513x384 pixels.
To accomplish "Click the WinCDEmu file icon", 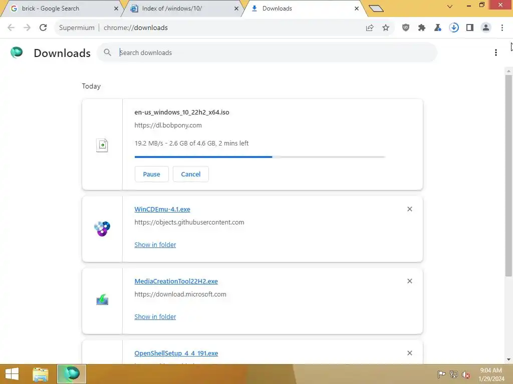I will click(x=102, y=228).
